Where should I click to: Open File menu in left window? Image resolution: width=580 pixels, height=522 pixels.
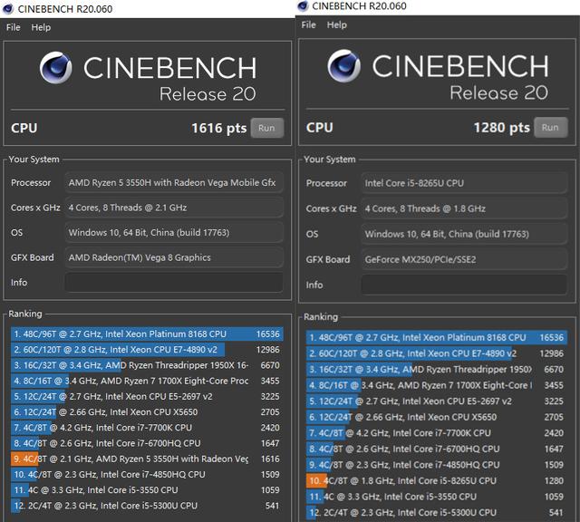coord(14,27)
